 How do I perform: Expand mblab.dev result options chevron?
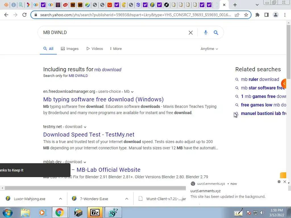(85, 162)
